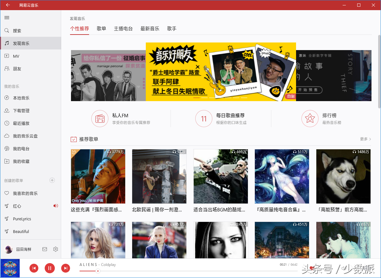Open 排行榜 star icon
This screenshot has width=381, height=278.
310,119
